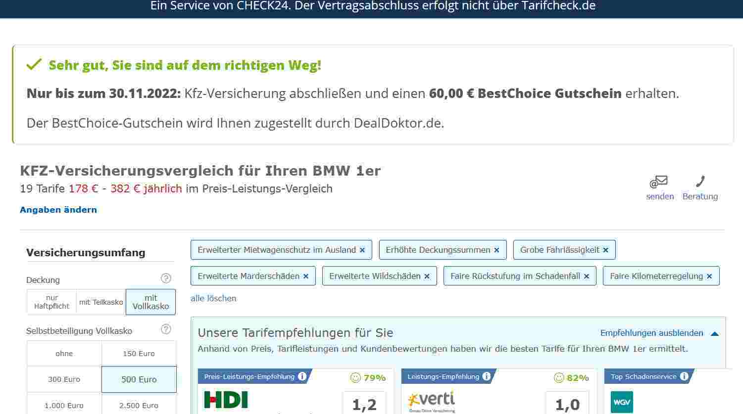
Task: Open info icon next to Leistungs-Empfehlung
Action: point(487,376)
